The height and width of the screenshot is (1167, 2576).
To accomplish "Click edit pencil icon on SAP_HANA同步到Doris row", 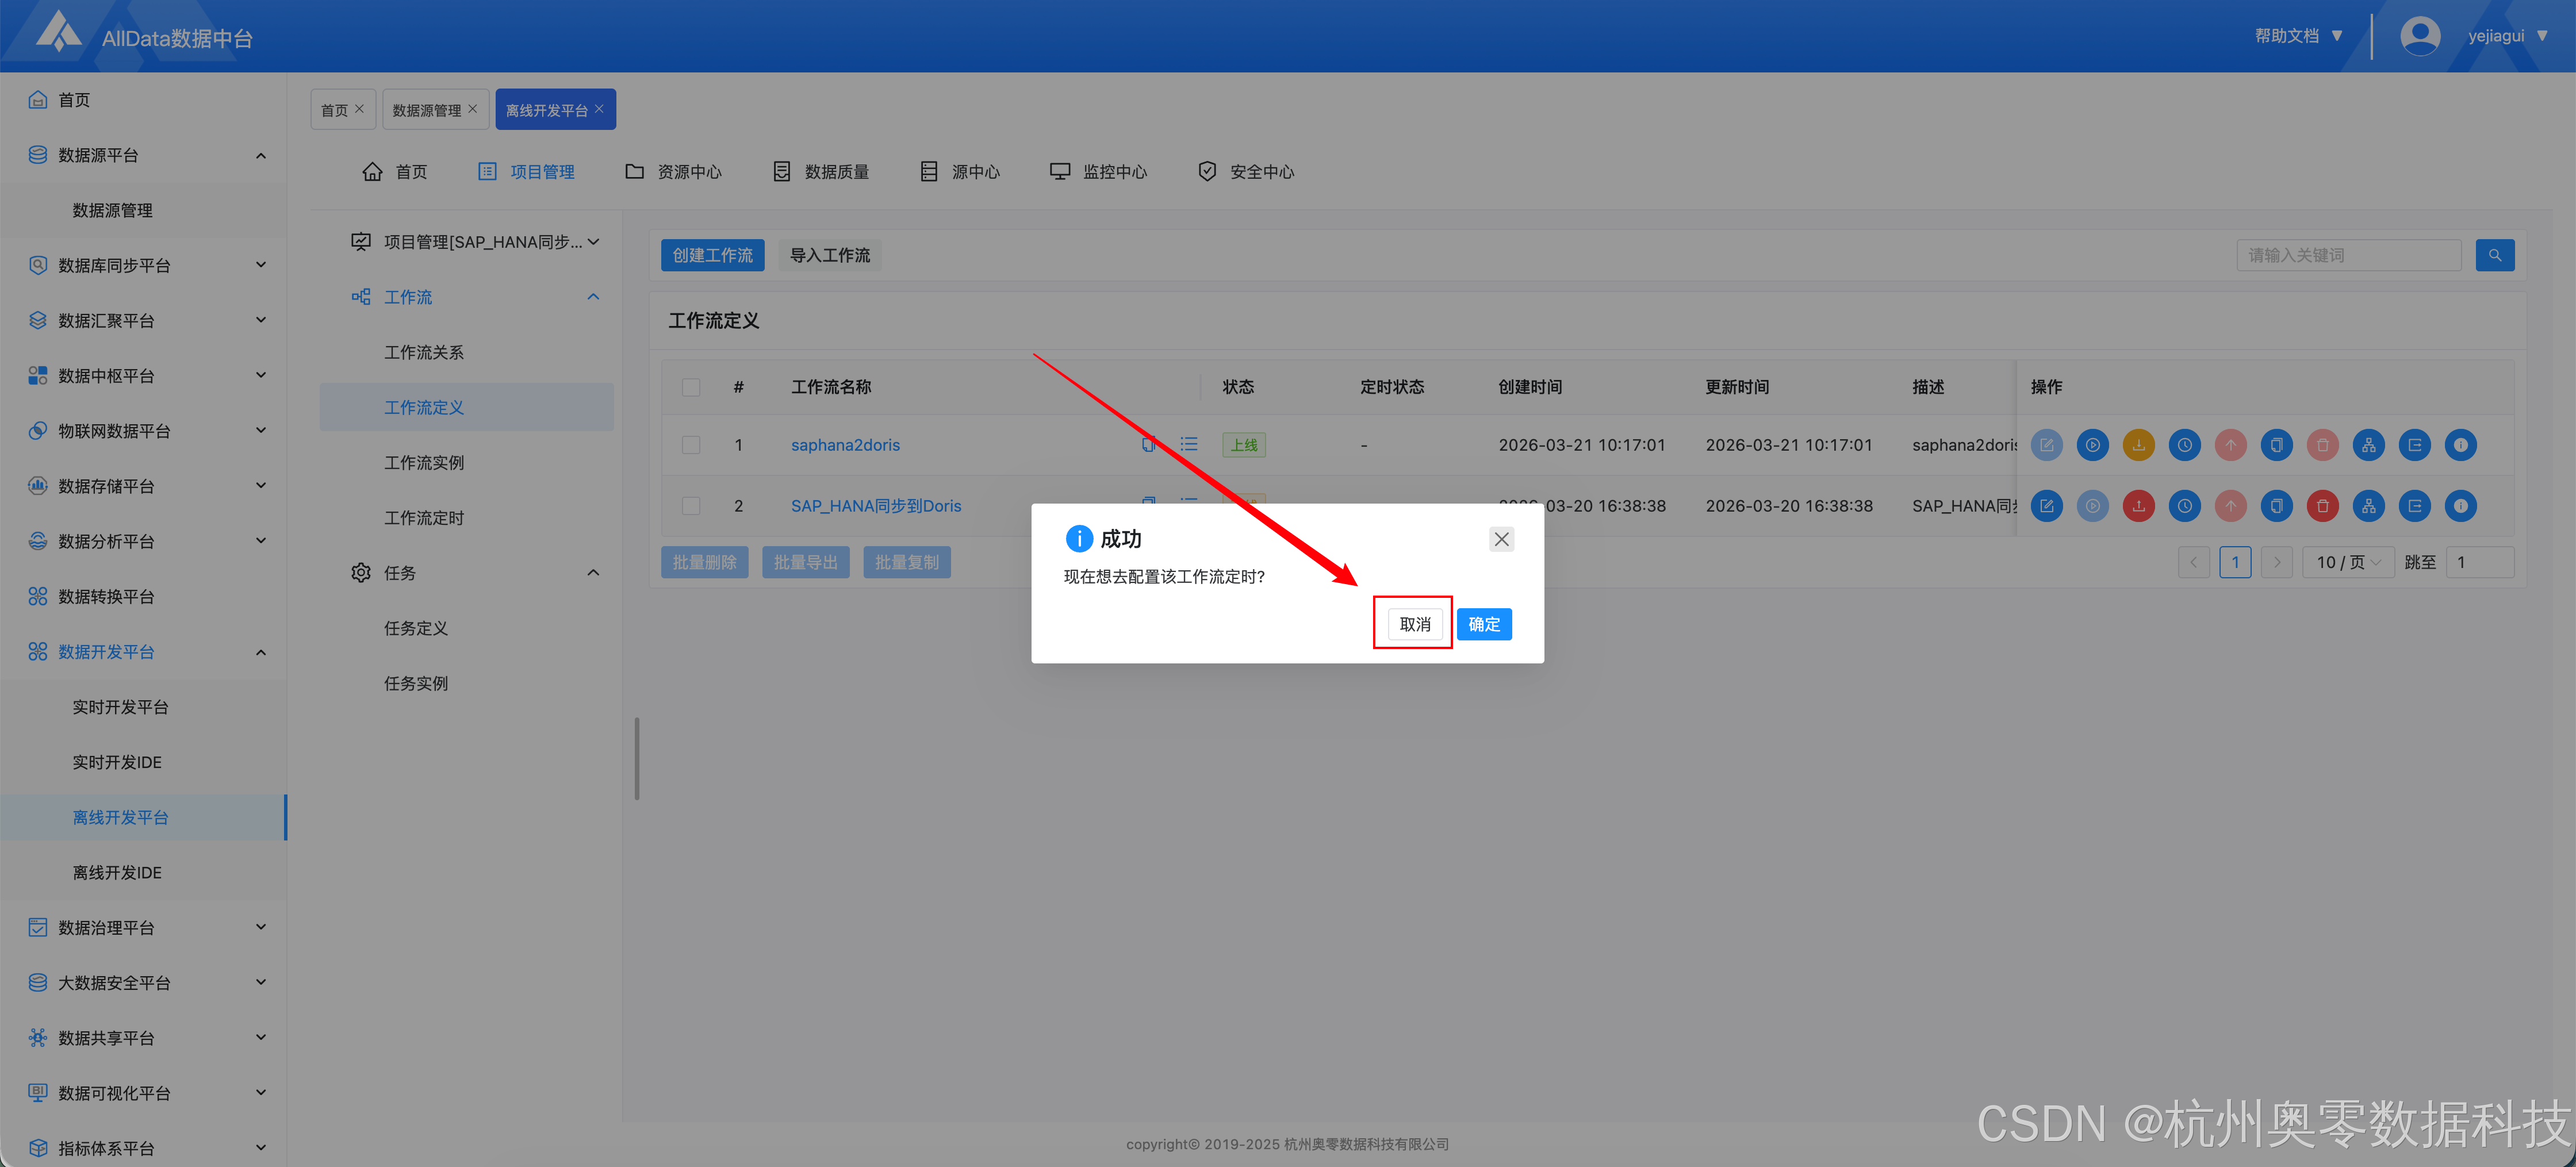I will pyautogui.click(x=2046, y=506).
